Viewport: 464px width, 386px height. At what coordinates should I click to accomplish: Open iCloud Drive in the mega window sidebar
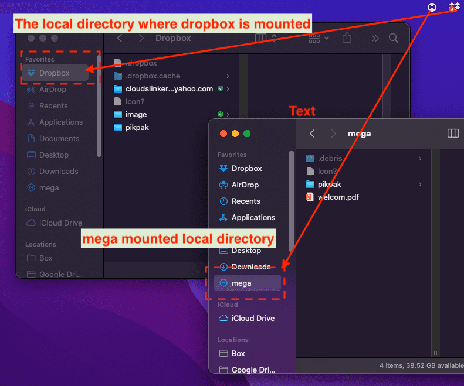[x=248, y=318]
